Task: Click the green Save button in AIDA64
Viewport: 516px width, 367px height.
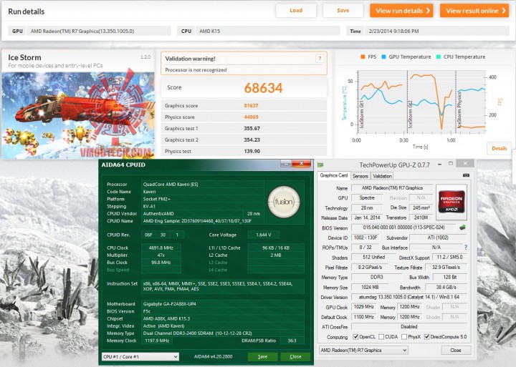Action: [262, 356]
